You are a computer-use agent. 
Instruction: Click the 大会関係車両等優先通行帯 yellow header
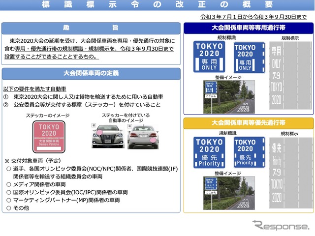249,123
